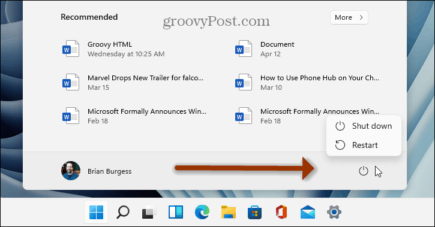Click the Wednesday at 10:25 AM timestamp
This screenshot has height=227, width=435.
[126, 54]
